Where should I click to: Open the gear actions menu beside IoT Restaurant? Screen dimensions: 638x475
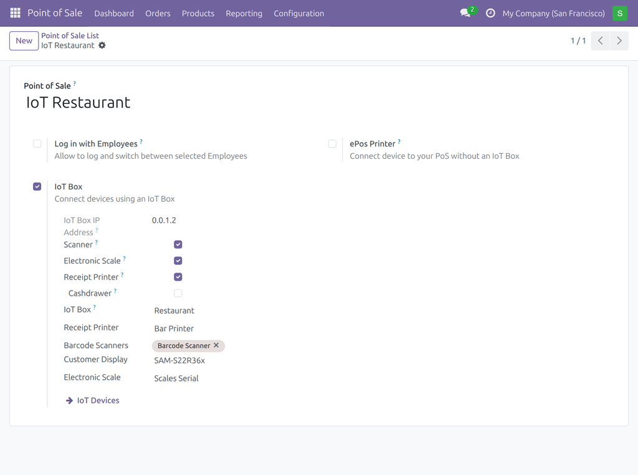[102, 45]
